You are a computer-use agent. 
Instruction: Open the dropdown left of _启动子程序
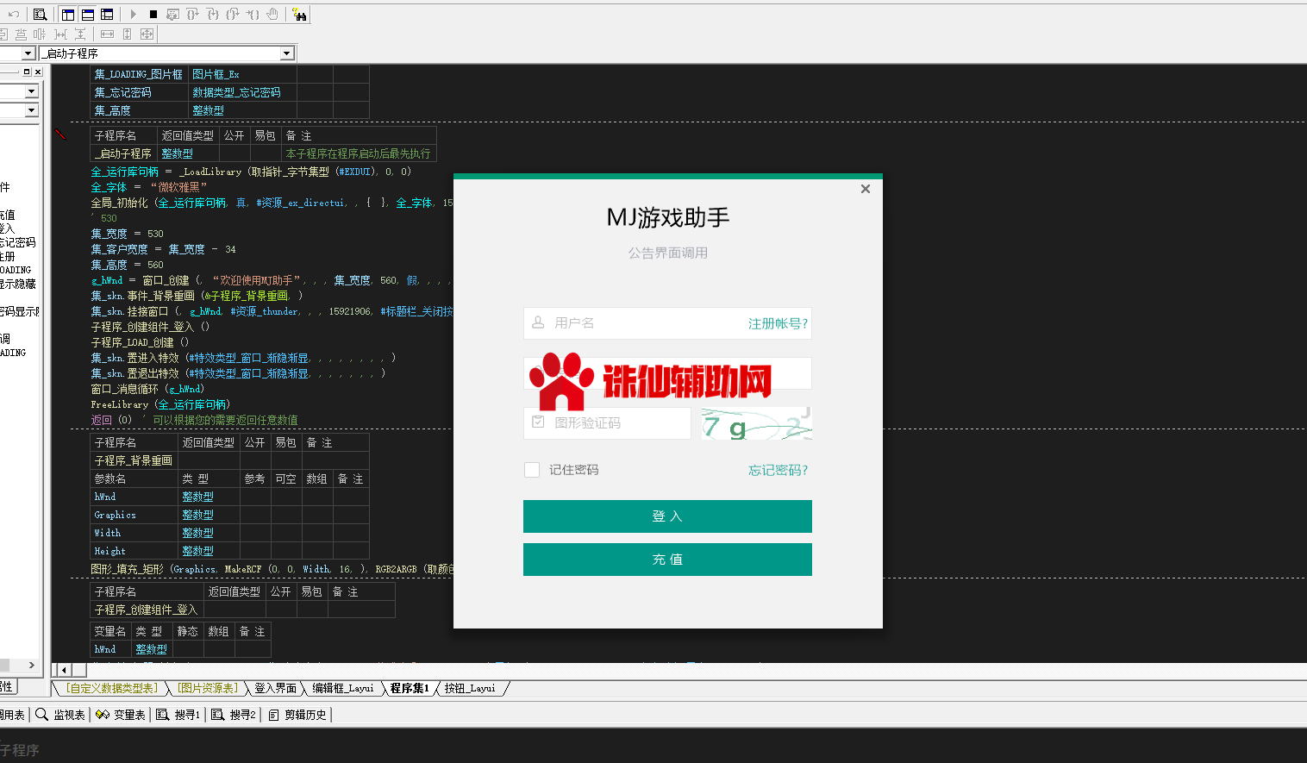pos(28,53)
